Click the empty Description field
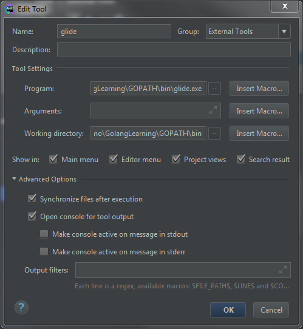 (x=174, y=50)
